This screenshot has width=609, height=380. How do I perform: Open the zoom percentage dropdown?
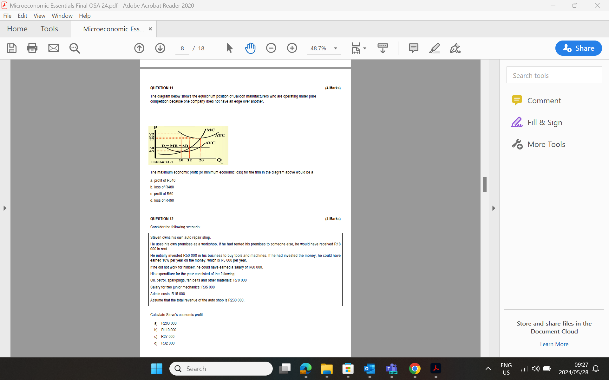pos(335,48)
